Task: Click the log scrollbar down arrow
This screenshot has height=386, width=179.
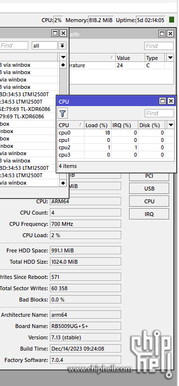Action: point(63,183)
